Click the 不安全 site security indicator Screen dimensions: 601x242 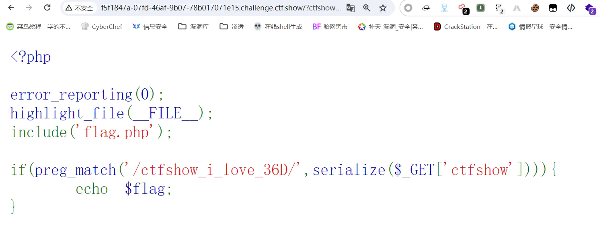[x=79, y=8]
